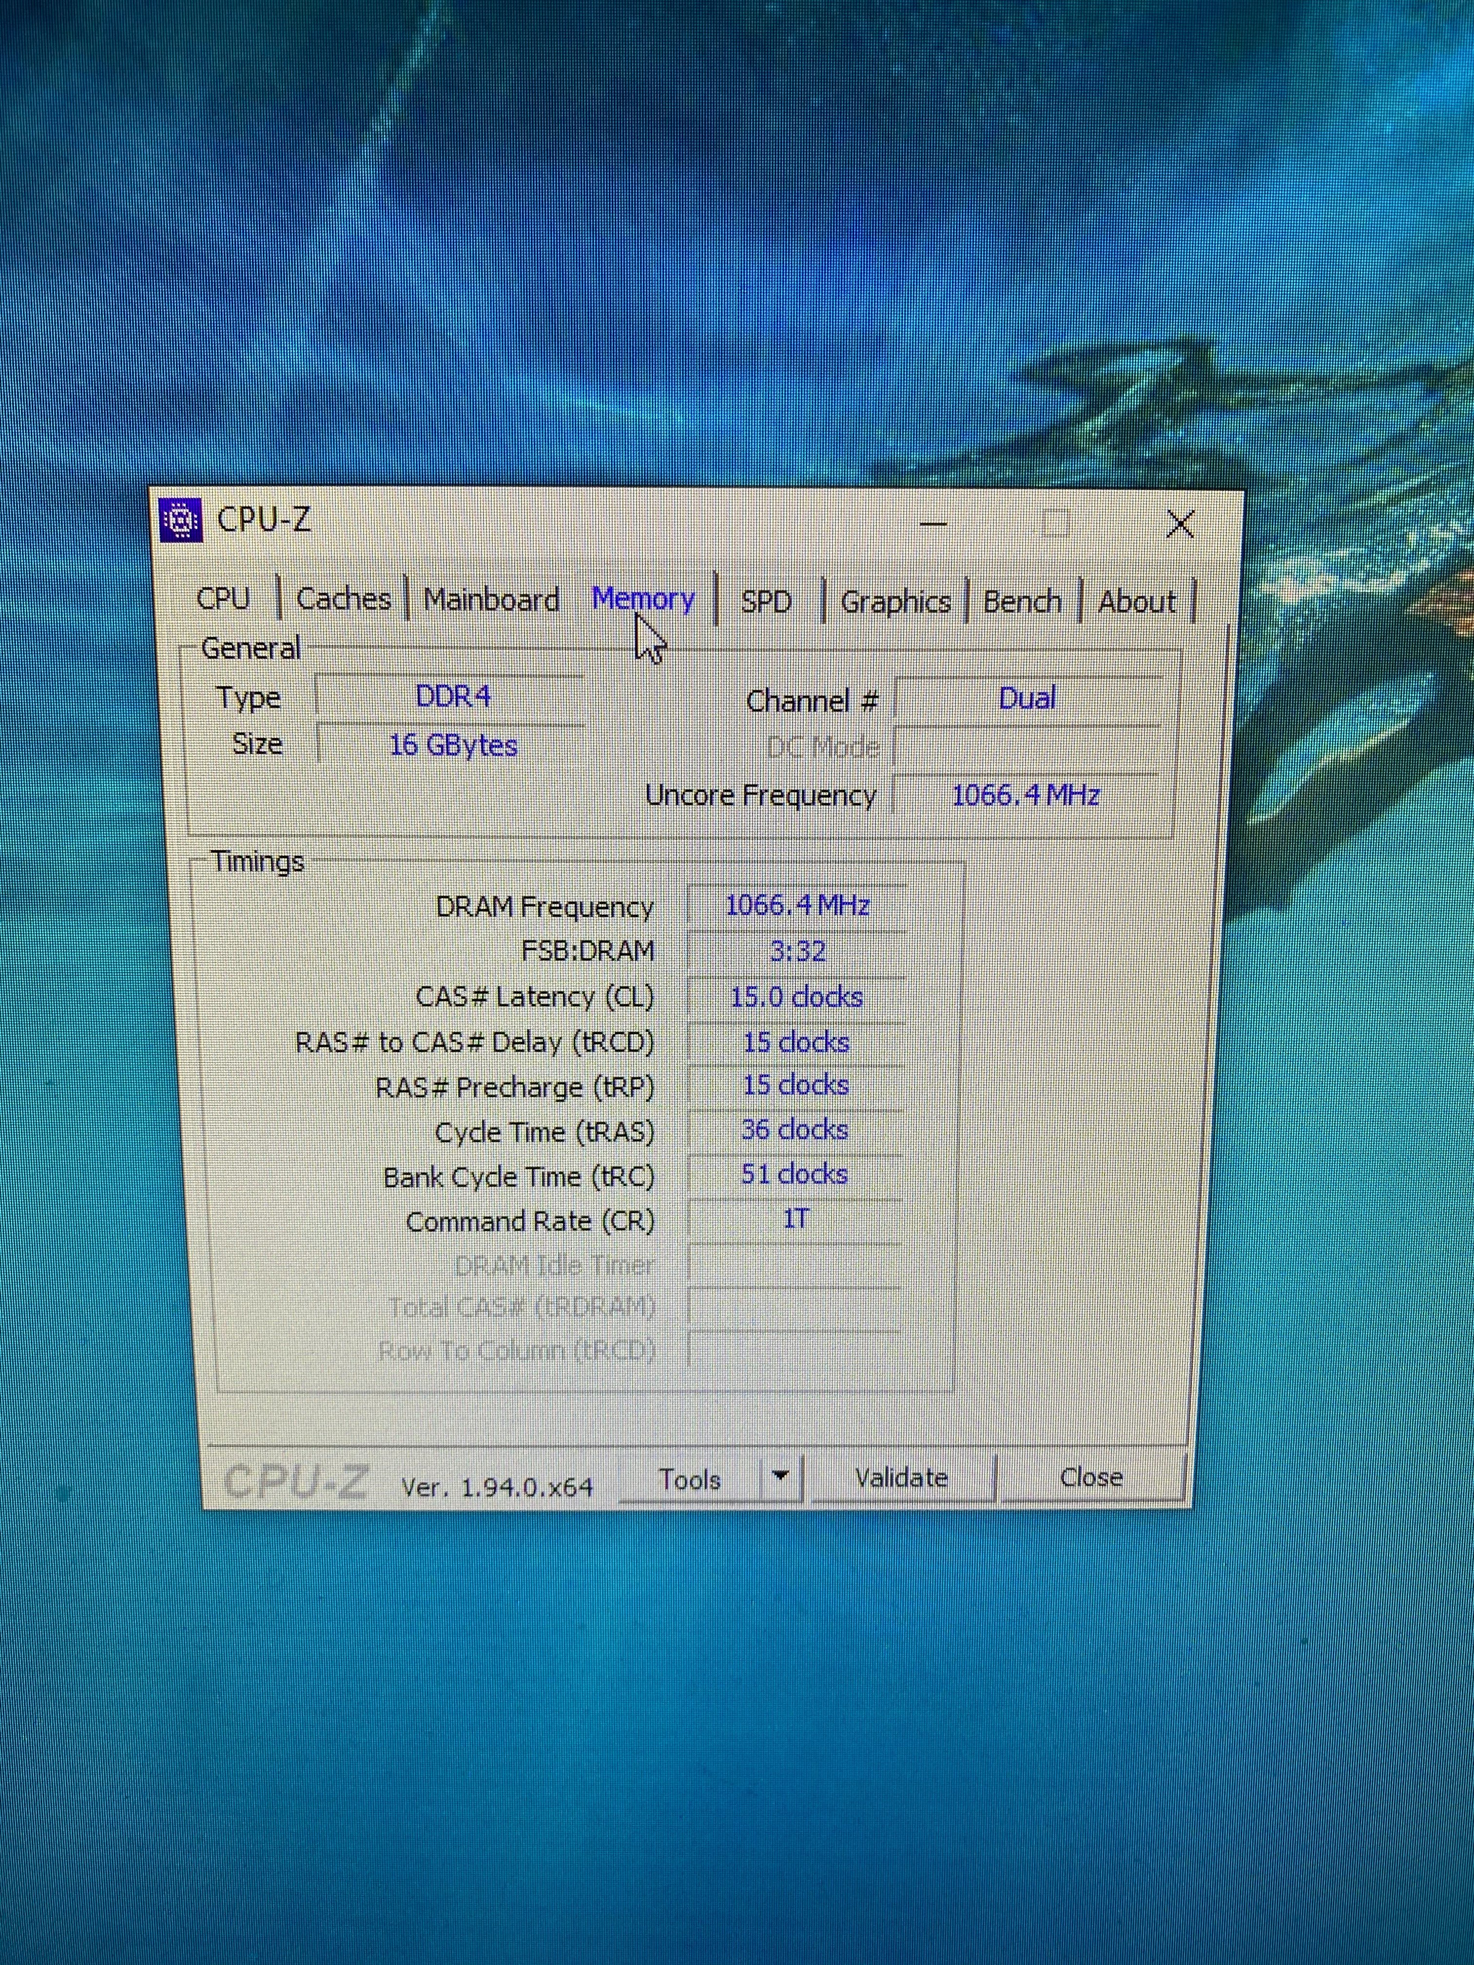Click the DRAM Frequency value field
Image resolution: width=1474 pixels, height=1965 pixels.
coord(797,906)
